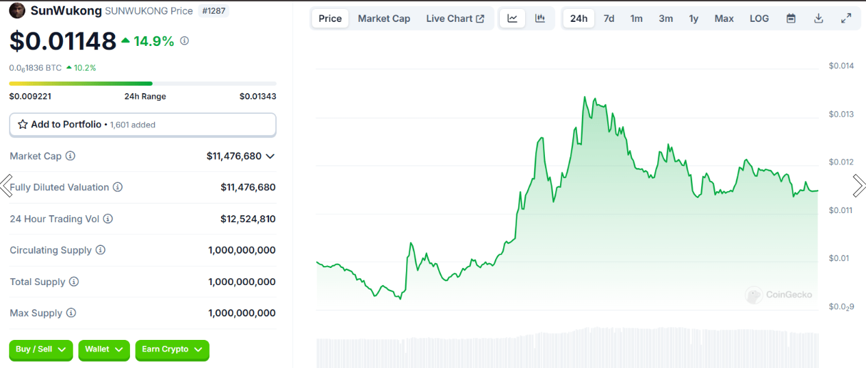Expand chart to fullscreen
Viewport: 866px width, 368px height.
tap(846, 19)
